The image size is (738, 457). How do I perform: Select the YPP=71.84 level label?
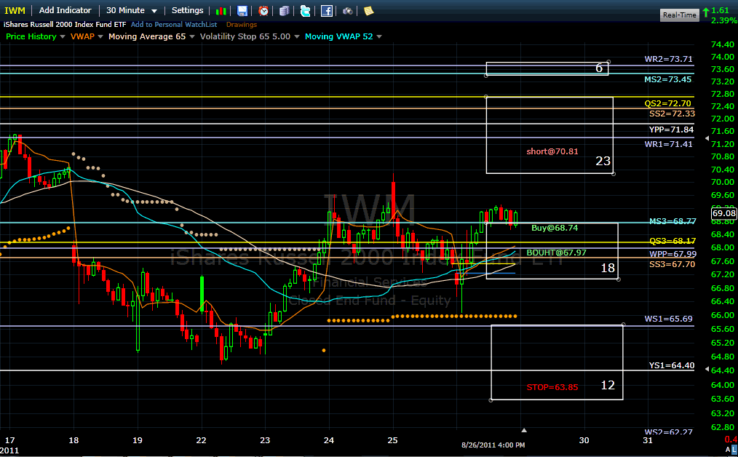point(671,130)
